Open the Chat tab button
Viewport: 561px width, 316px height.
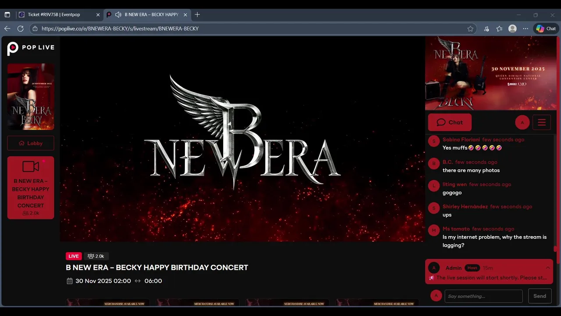point(450,122)
